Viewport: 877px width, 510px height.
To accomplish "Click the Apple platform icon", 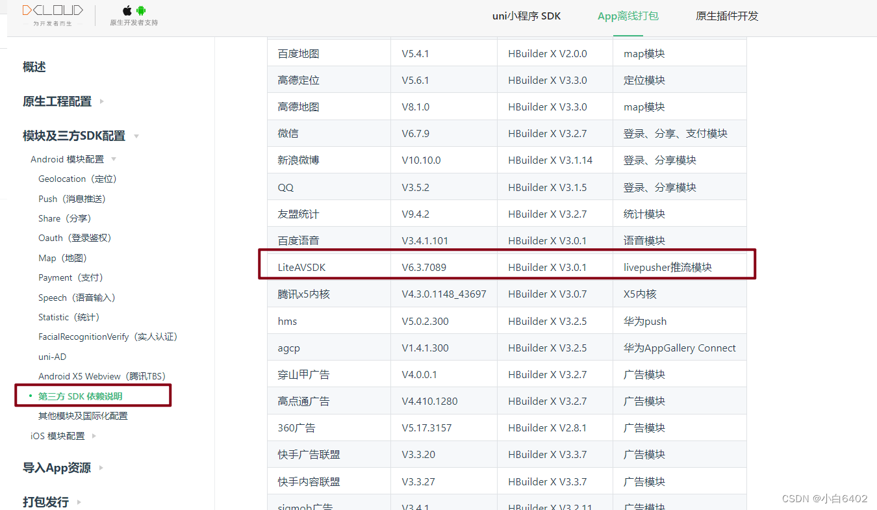I will tap(127, 10).
